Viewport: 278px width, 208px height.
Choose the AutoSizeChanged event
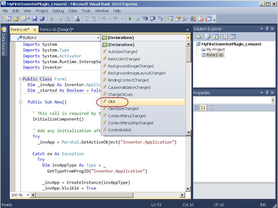tap(143, 52)
